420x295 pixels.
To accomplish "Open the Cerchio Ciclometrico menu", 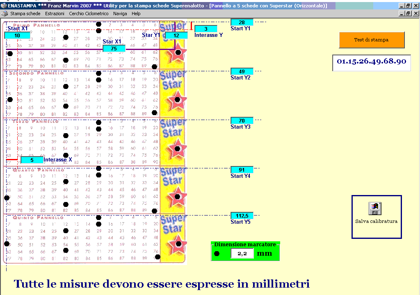I will click(89, 14).
